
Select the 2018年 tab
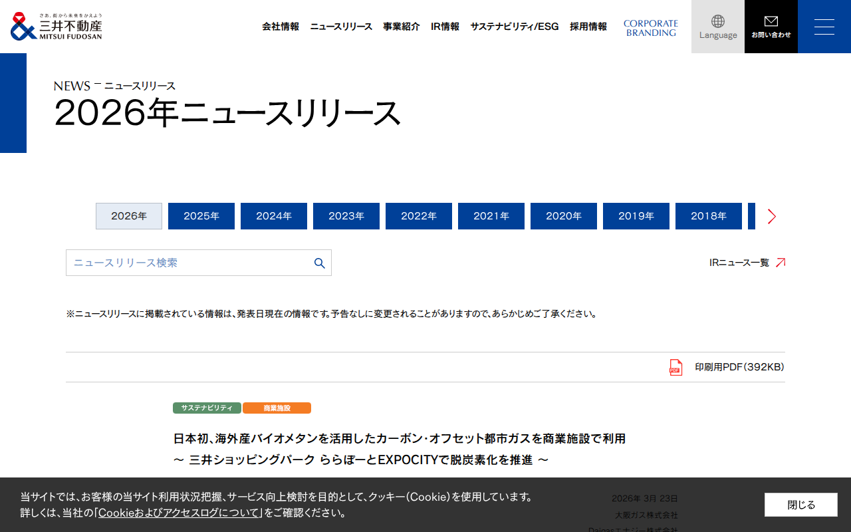(x=709, y=216)
